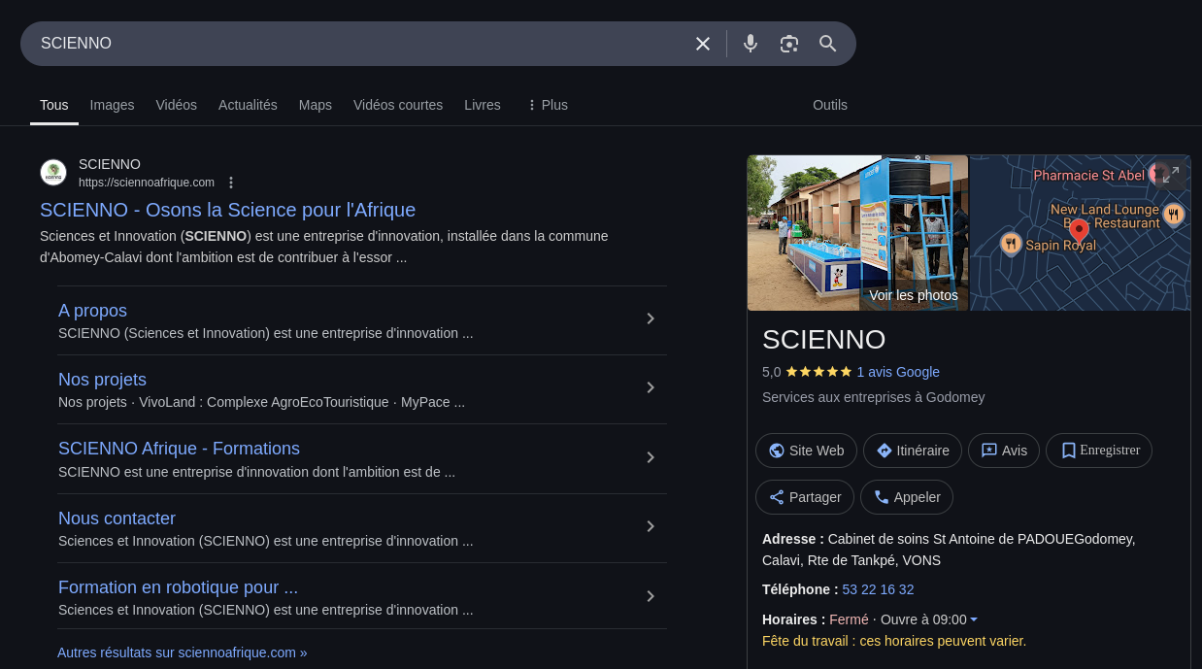This screenshot has height=669, width=1202.
Task: Open the three-dot menu next to sciennoafrique.com URL
Action: [231, 183]
